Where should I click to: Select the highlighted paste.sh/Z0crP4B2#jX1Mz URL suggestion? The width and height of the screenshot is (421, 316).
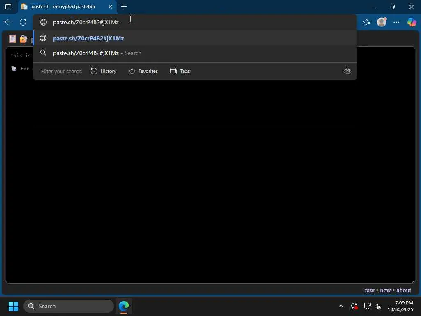[x=194, y=38]
